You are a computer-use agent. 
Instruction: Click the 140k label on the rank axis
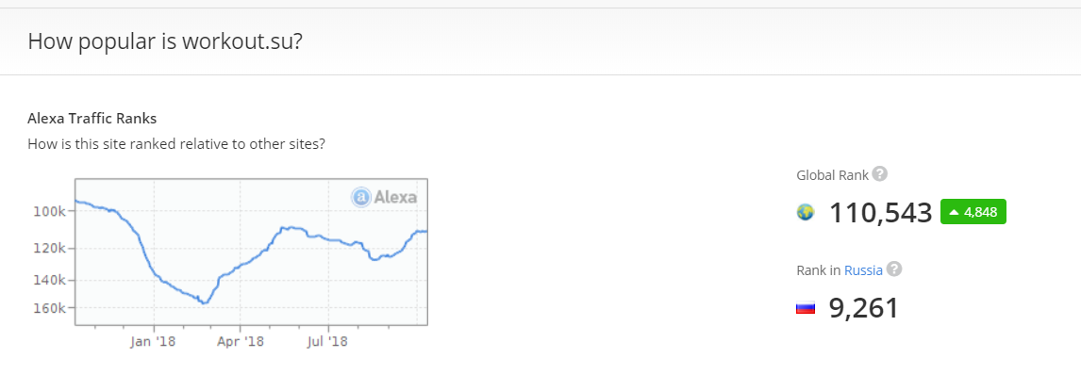(48, 280)
